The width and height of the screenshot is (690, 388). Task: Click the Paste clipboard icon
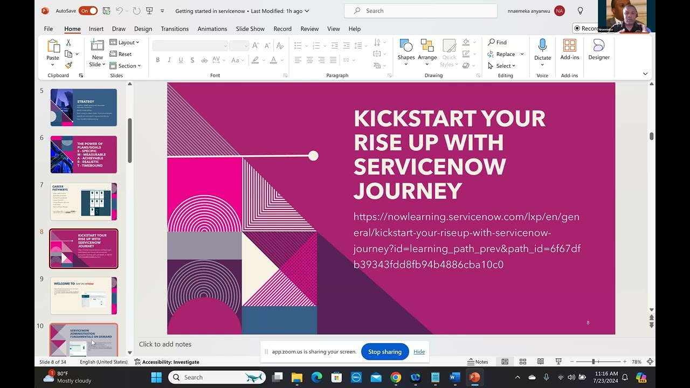click(x=53, y=46)
